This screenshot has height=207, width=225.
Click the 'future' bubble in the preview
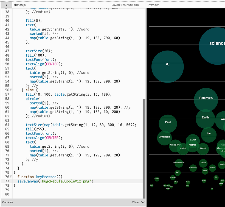pos(203,163)
